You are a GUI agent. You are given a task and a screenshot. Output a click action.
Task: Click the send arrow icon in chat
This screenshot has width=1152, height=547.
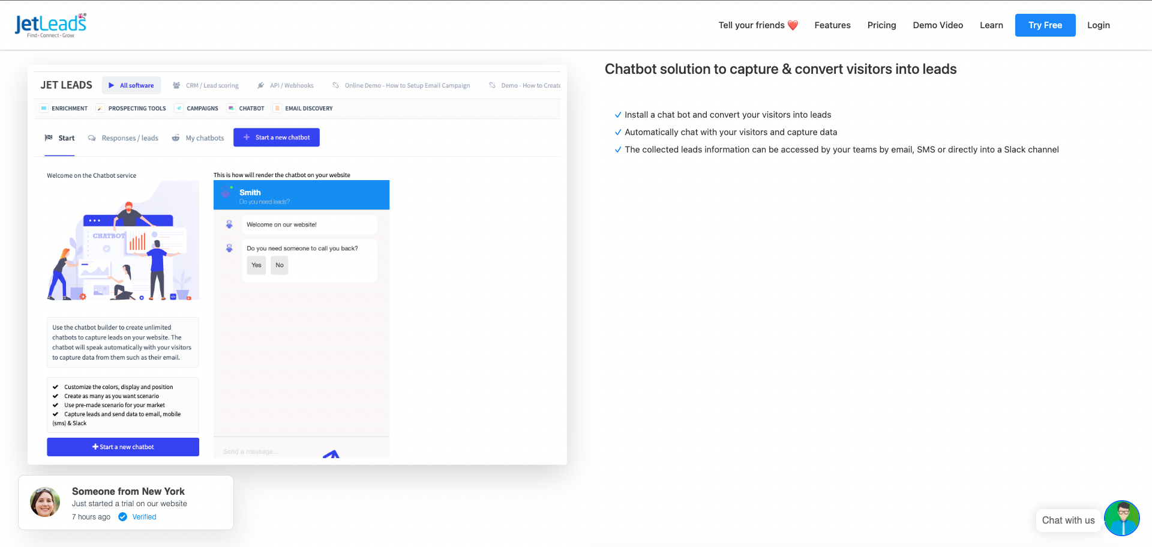[331, 454]
